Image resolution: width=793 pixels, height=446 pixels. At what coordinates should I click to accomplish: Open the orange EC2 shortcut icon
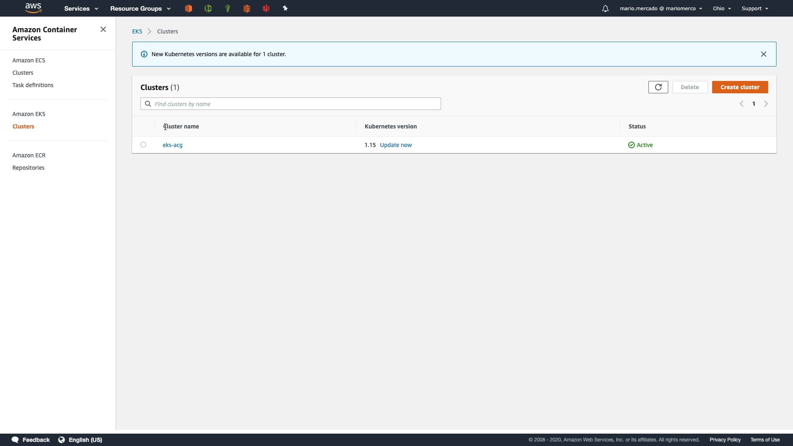(188, 8)
